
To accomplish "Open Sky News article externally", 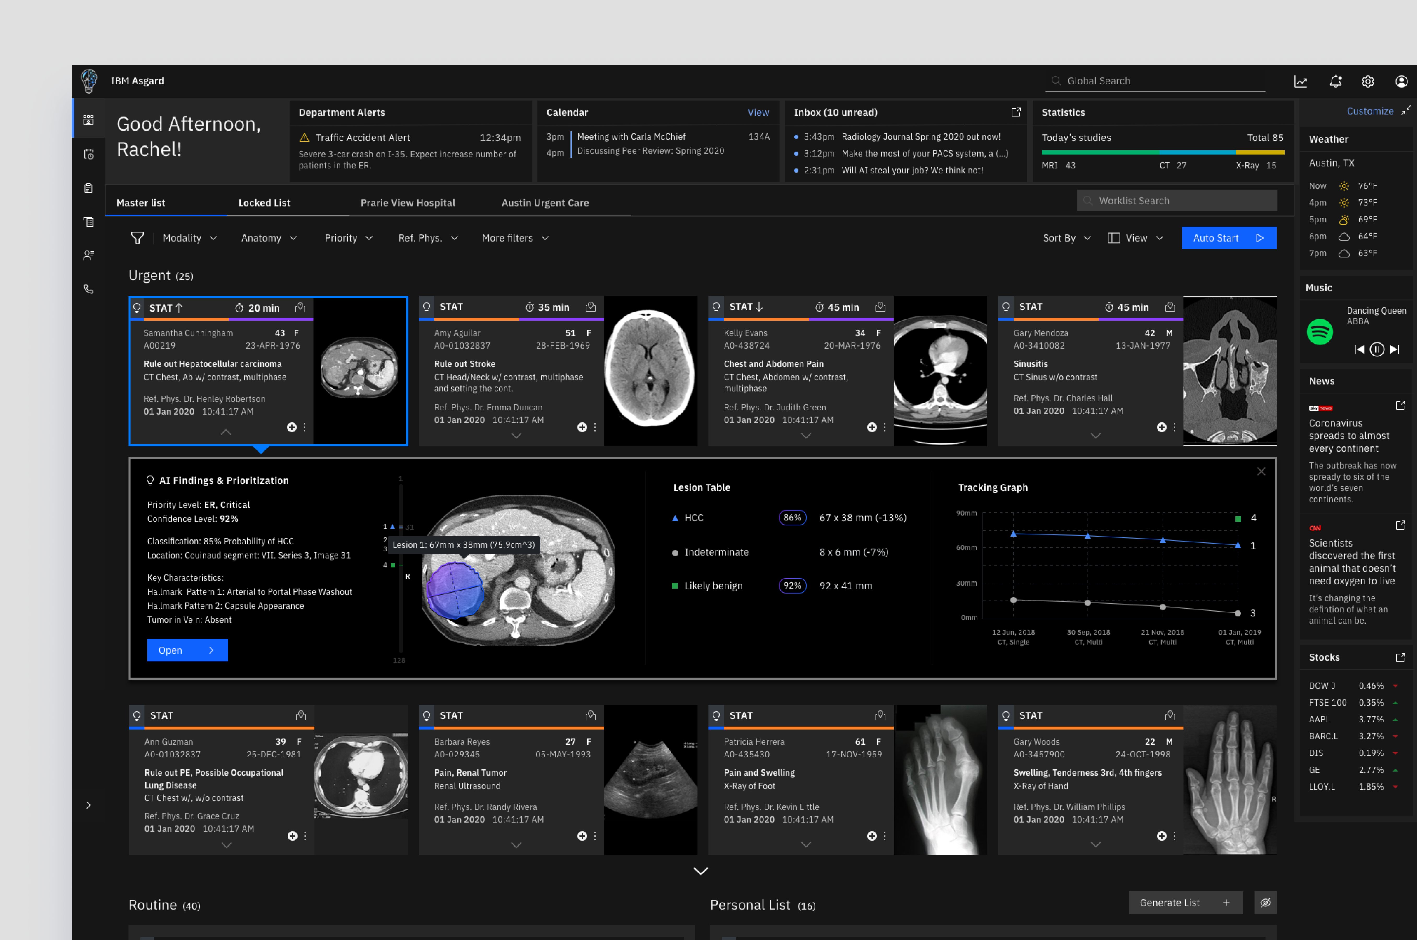I will pyautogui.click(x=1400, y=406).
